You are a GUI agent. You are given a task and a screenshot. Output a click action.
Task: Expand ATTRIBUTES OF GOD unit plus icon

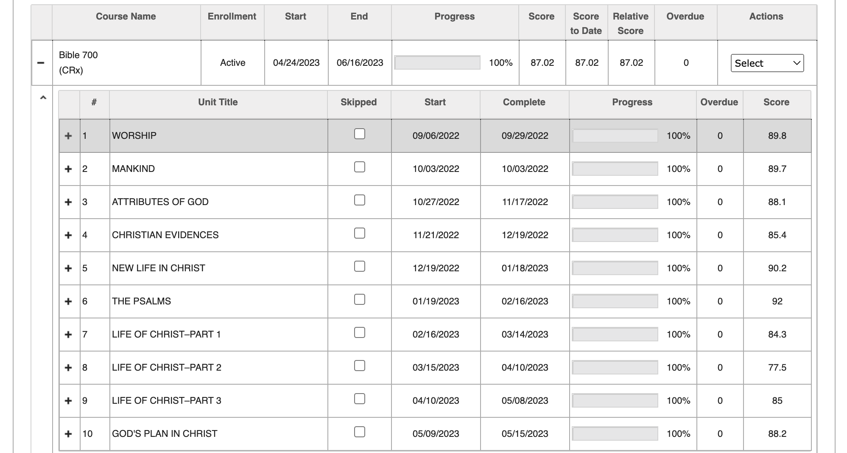click(68, 202)
